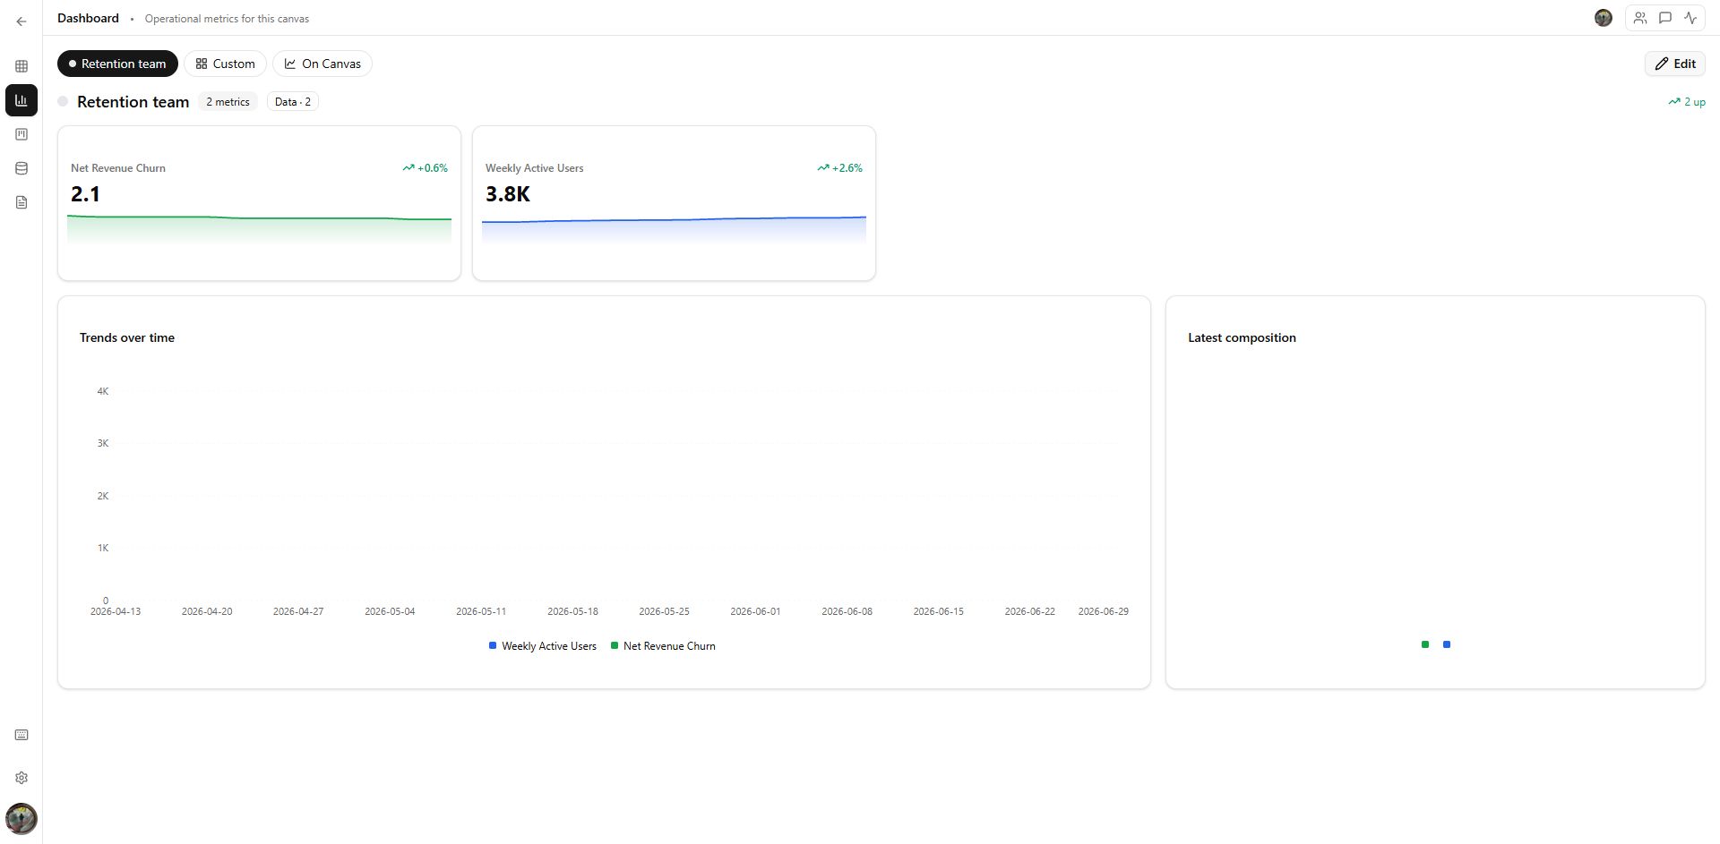Open the documents icon in sidebar
1720x844 pixels.
[x=21, y=202]
